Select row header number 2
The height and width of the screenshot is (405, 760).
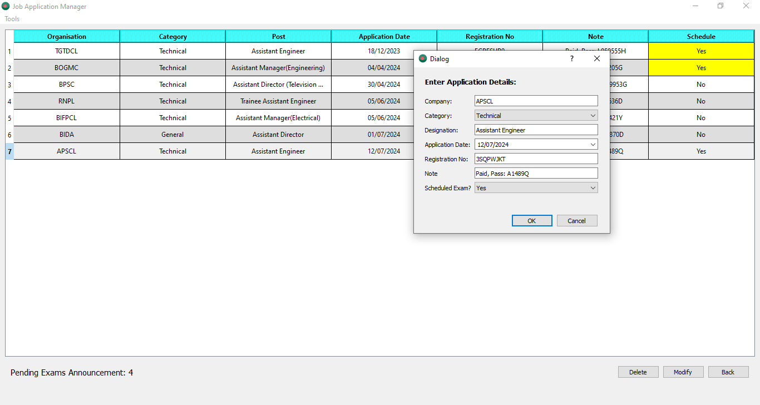click(x=9, y=68)
